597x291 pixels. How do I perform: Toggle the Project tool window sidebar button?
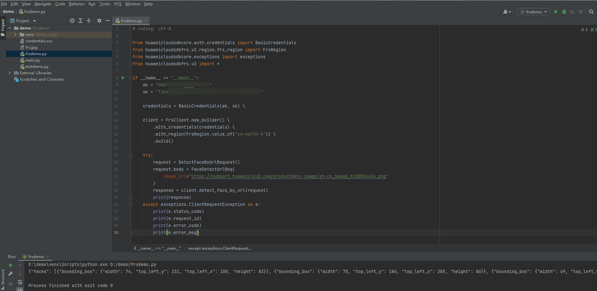tap(3, 28)
